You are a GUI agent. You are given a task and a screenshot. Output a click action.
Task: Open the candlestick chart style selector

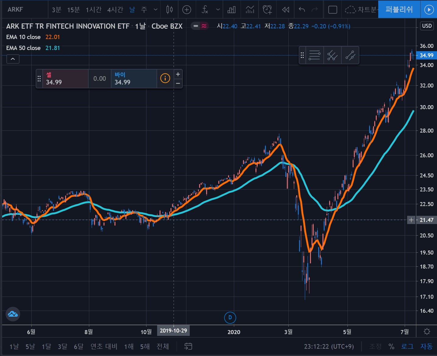170,10
